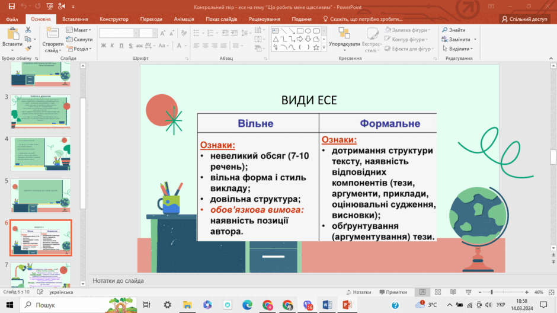The image size is (557, 313).
Task: Switch to Показ слайдів tab
Action: (x=221, y=19)
